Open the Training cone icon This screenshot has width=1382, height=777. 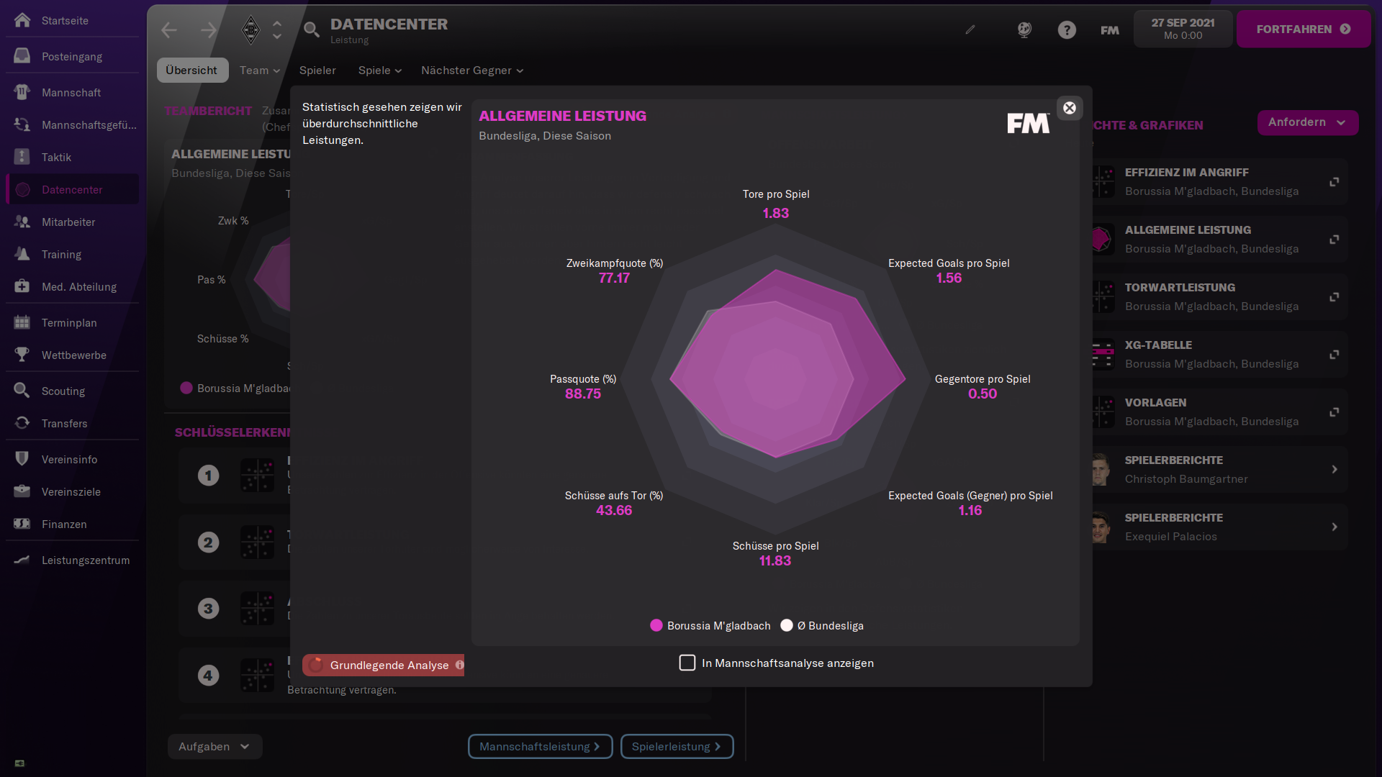[x=22, y=254]
